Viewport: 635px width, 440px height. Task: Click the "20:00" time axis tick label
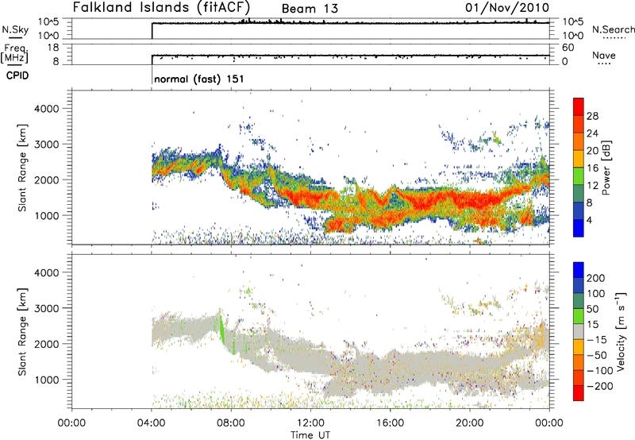pyautogui.click(x=469, y=423)
